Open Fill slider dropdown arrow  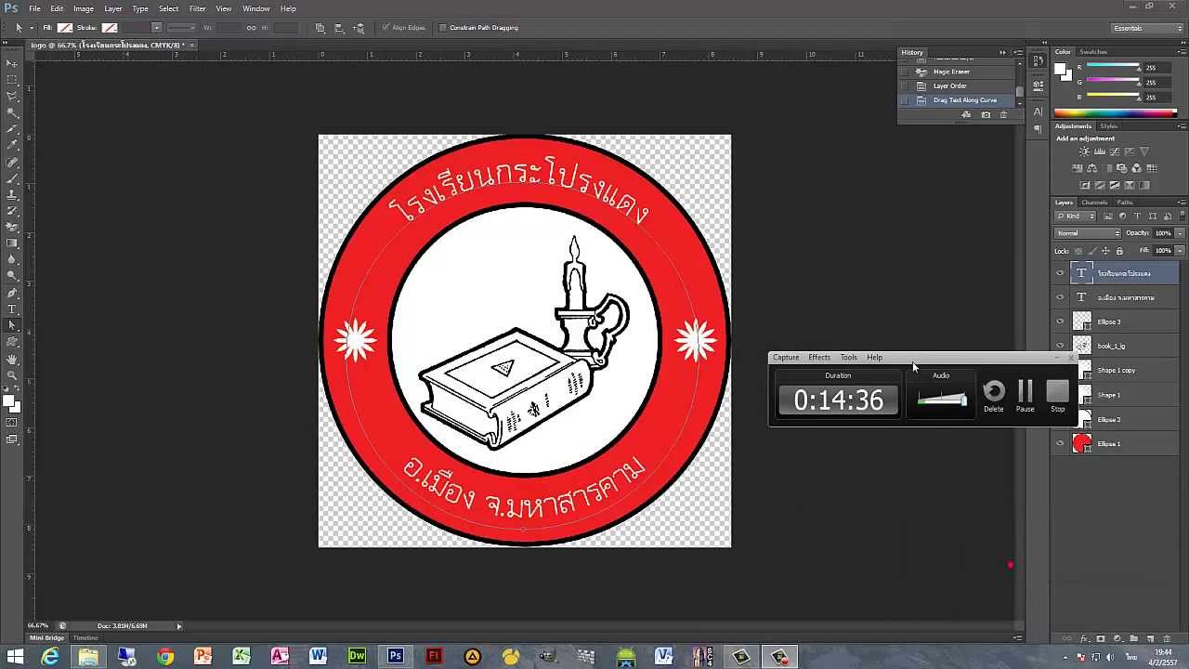point(1180,251)
